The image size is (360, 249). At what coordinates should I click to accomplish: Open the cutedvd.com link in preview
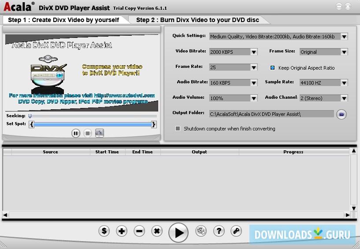(124, 96)
